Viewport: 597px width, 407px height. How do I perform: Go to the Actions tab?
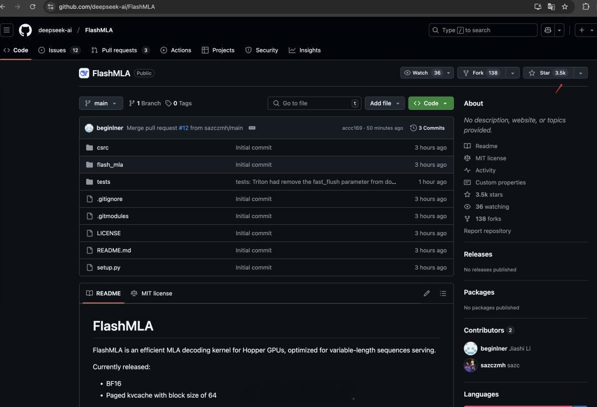click(176, 50)
